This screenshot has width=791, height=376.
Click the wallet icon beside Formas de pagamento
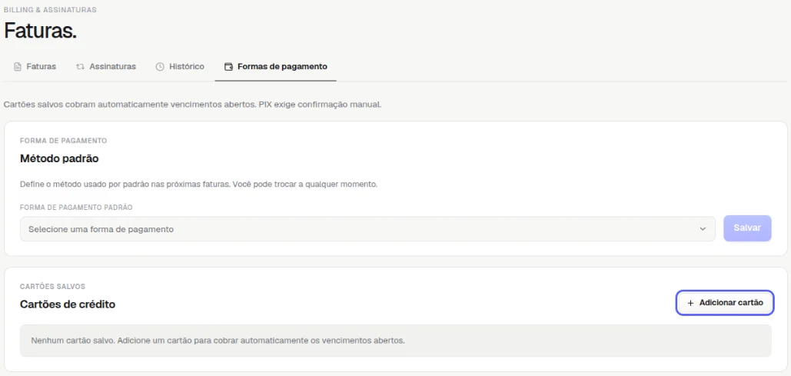[228, 67]
